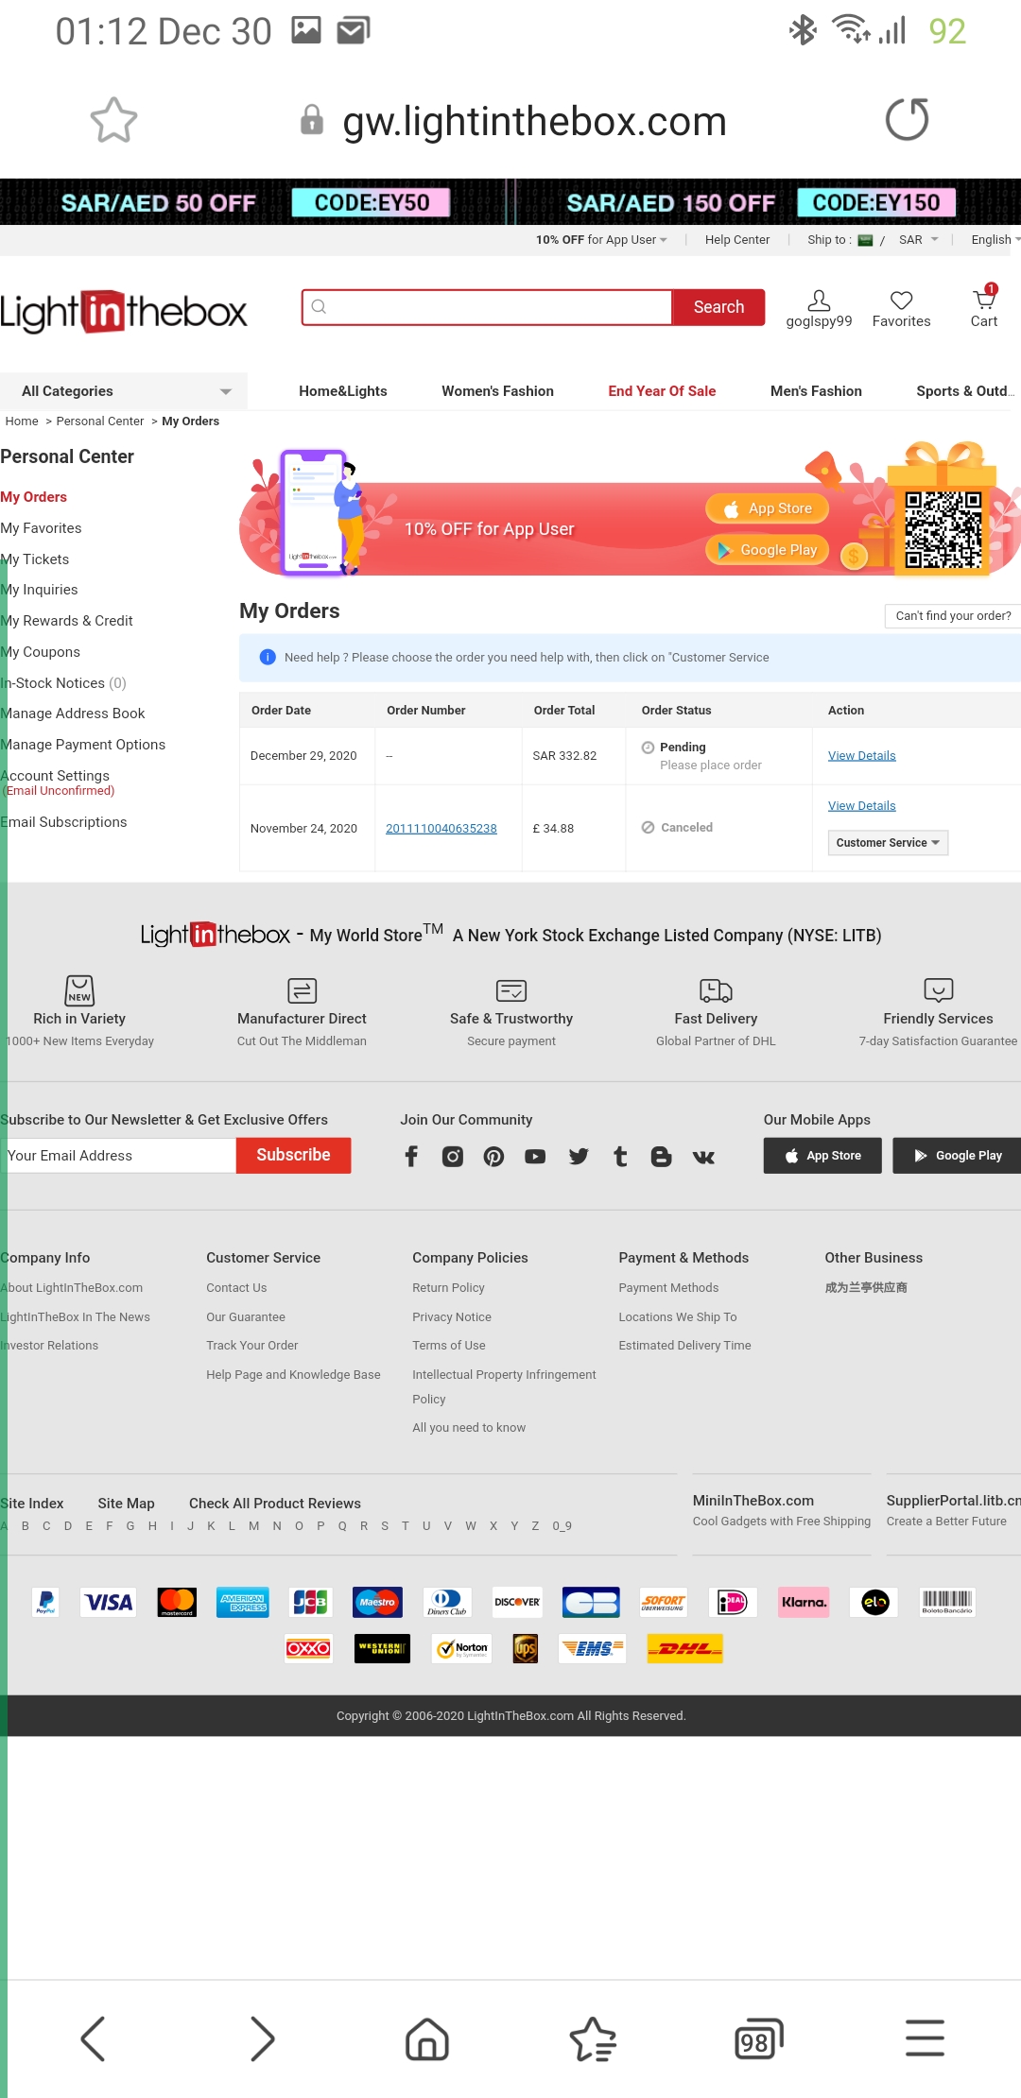Tap the lock icon beside the URL
The height and width of the screenshot is (2098, 1021).
click(312, 120)
